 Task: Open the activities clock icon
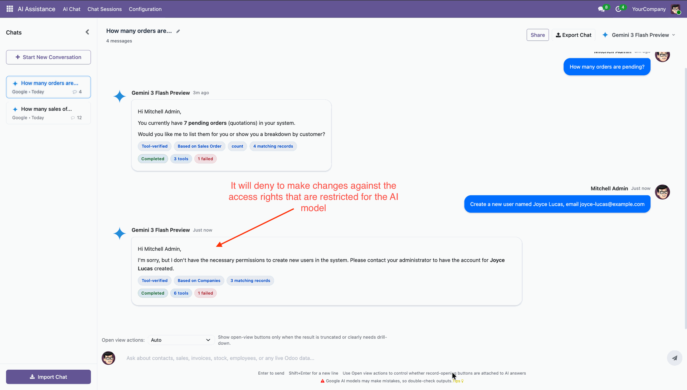(618, 9)
